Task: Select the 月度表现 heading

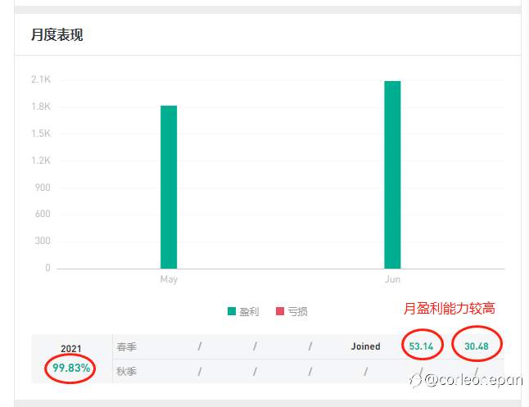Action: point(57,34)
